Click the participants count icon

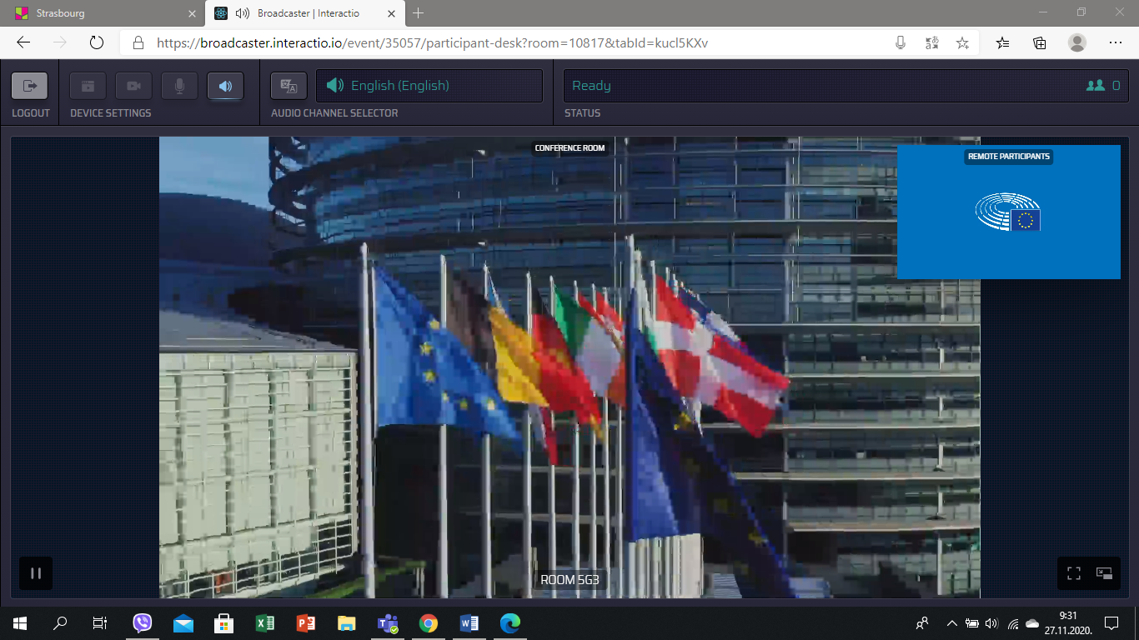coord(1095,85)
